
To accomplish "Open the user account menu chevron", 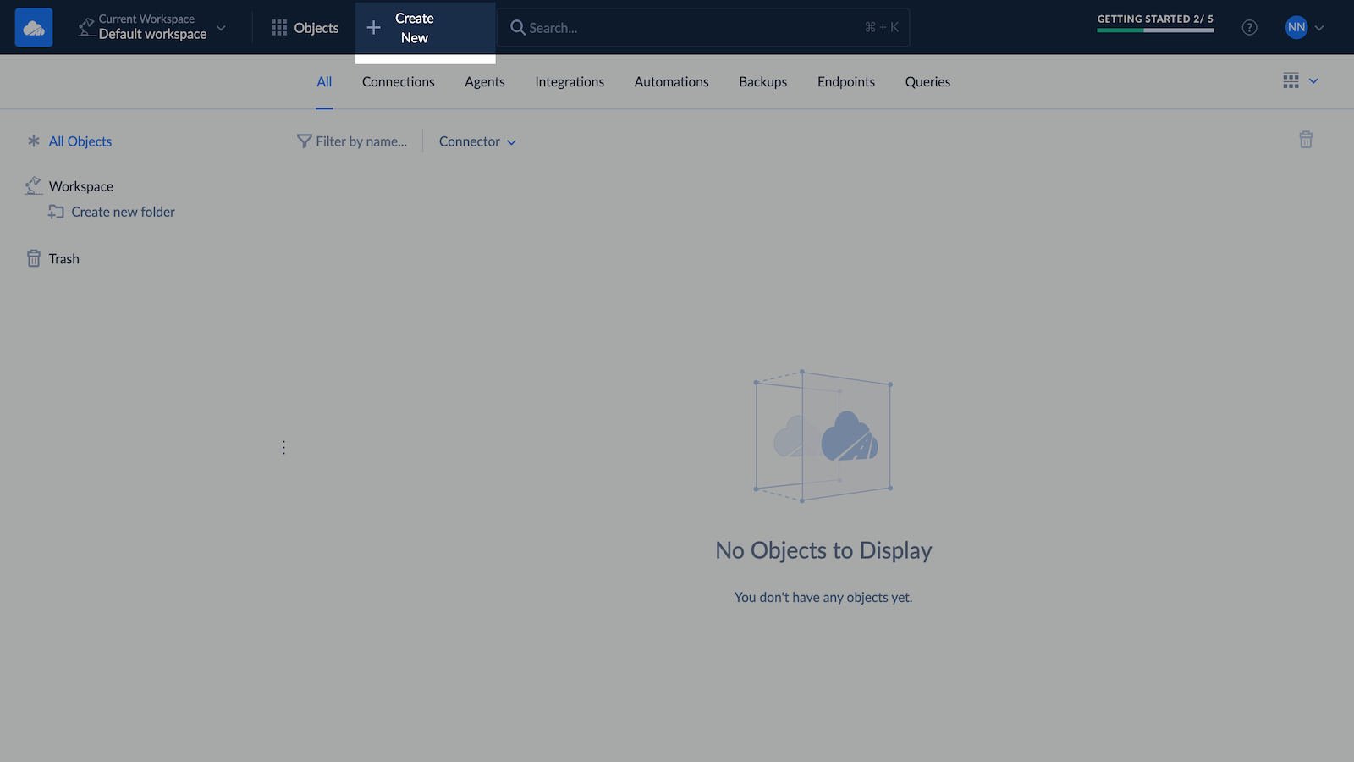I will pos(1319,28).
